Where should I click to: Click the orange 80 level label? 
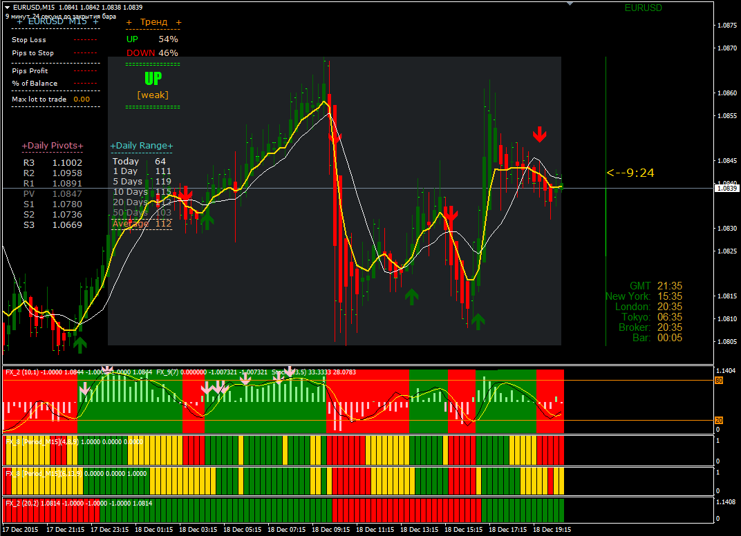pos(718,381)
